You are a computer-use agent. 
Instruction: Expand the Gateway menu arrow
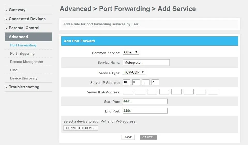coord(6,10)
